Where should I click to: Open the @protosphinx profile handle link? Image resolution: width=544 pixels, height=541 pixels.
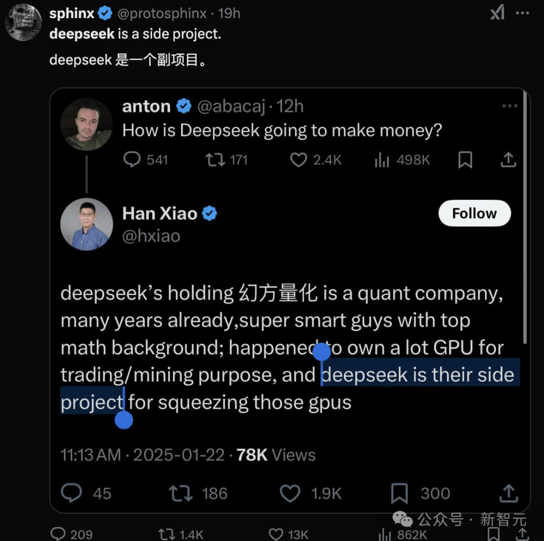click(x=162, y=13)
